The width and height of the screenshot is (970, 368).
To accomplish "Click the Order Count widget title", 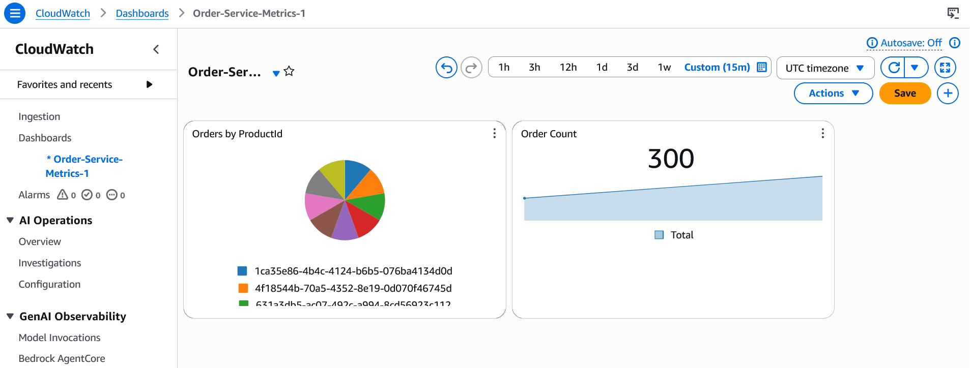I will tap(549, 134).
